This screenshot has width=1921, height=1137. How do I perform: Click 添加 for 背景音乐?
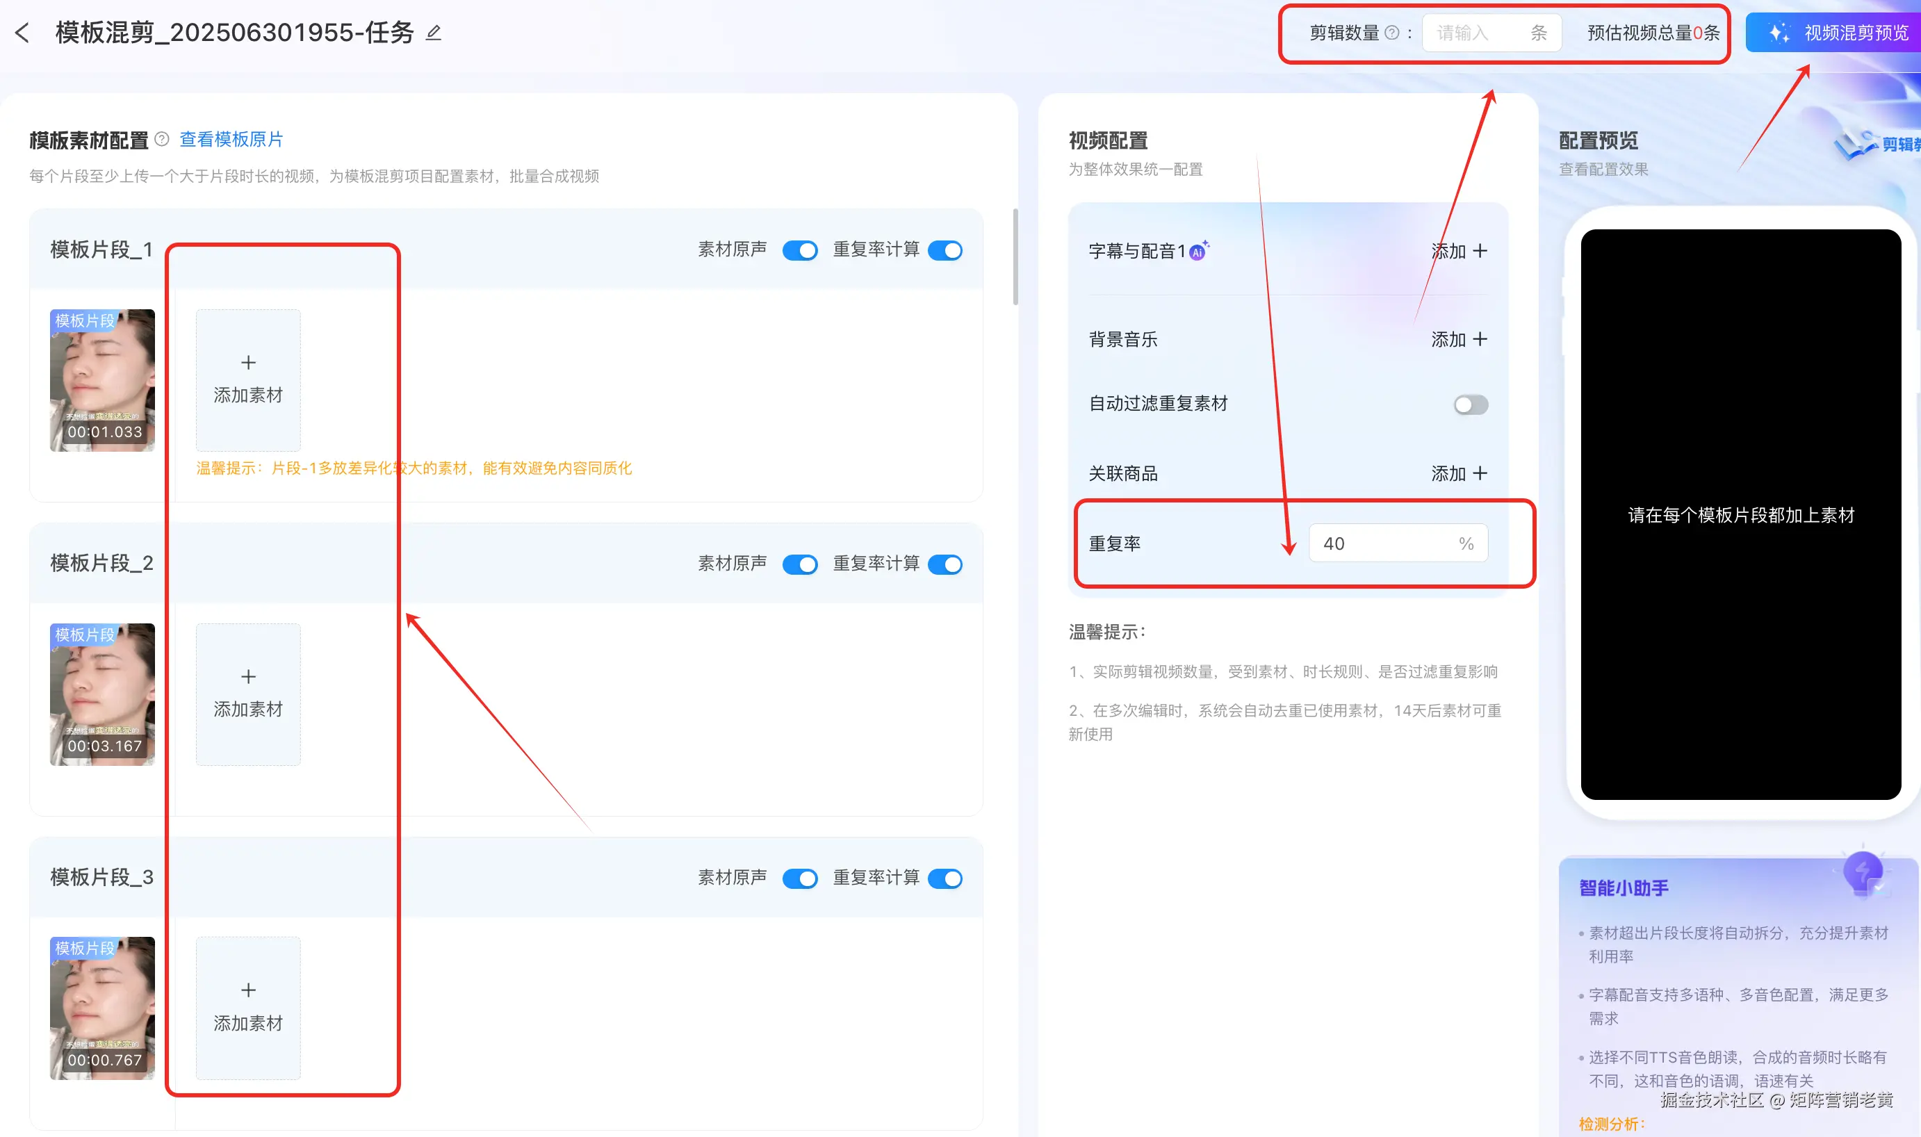pos(1459,339)
